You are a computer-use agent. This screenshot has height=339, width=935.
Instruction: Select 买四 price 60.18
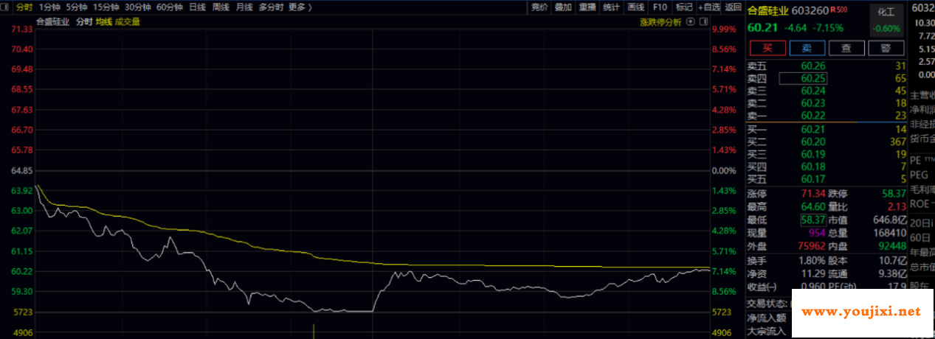(x=813, y=167)
